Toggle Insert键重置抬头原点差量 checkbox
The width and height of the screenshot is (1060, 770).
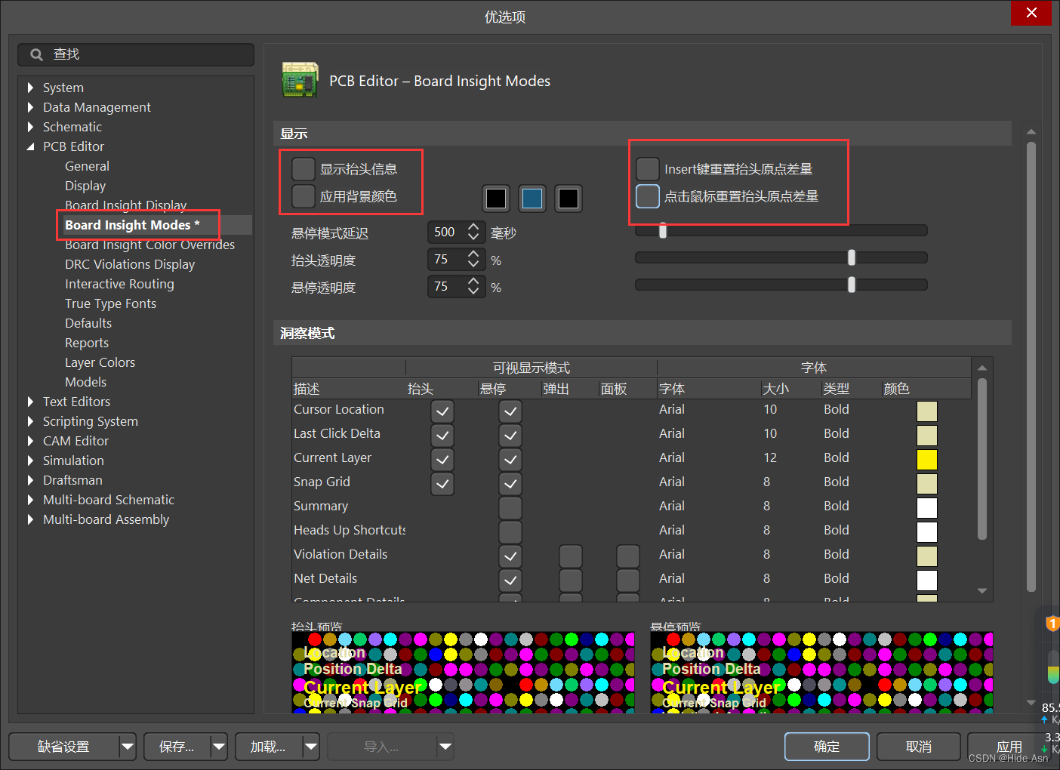pyautogui.click(x=648, y=169)
